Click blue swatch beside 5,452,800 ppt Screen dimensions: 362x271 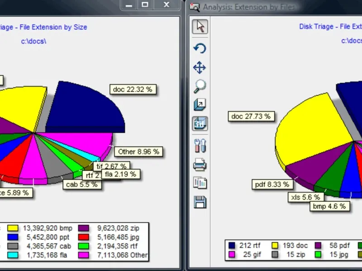[x=13, y=237]
